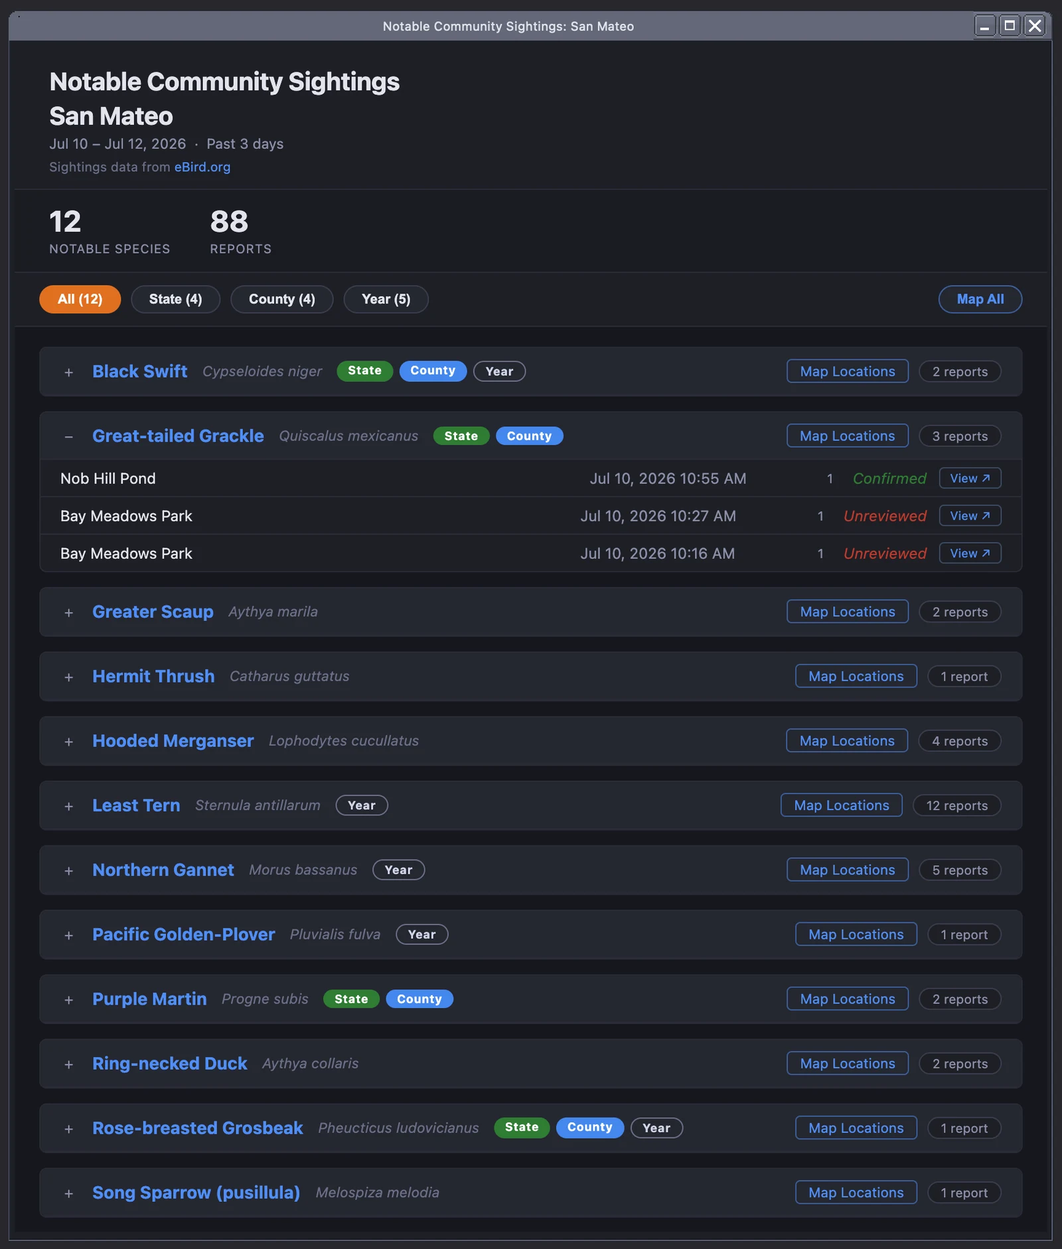Click the Year badge on Northern Gannet
Screen dimensions: 1062x1249
tap(398, 870)
